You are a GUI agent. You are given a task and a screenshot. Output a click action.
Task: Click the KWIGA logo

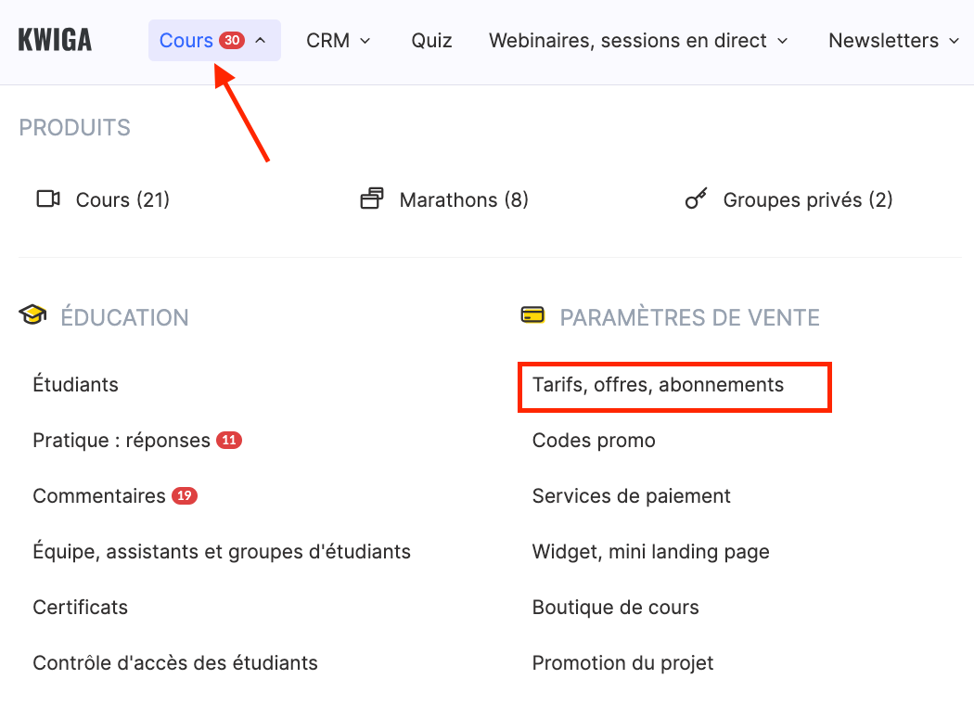tap(55, 41)
